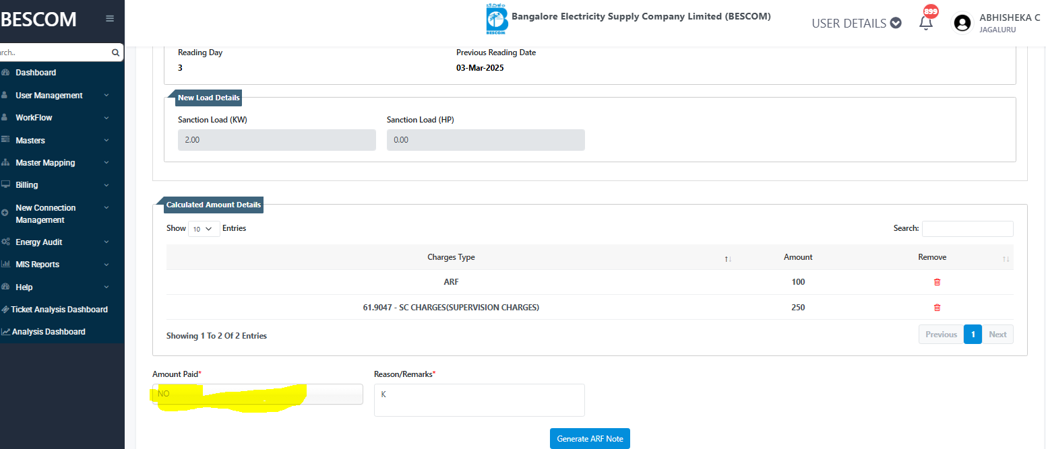Click the MIS Reports chart icon
1046x449 pixels.
tap(5, 265)
